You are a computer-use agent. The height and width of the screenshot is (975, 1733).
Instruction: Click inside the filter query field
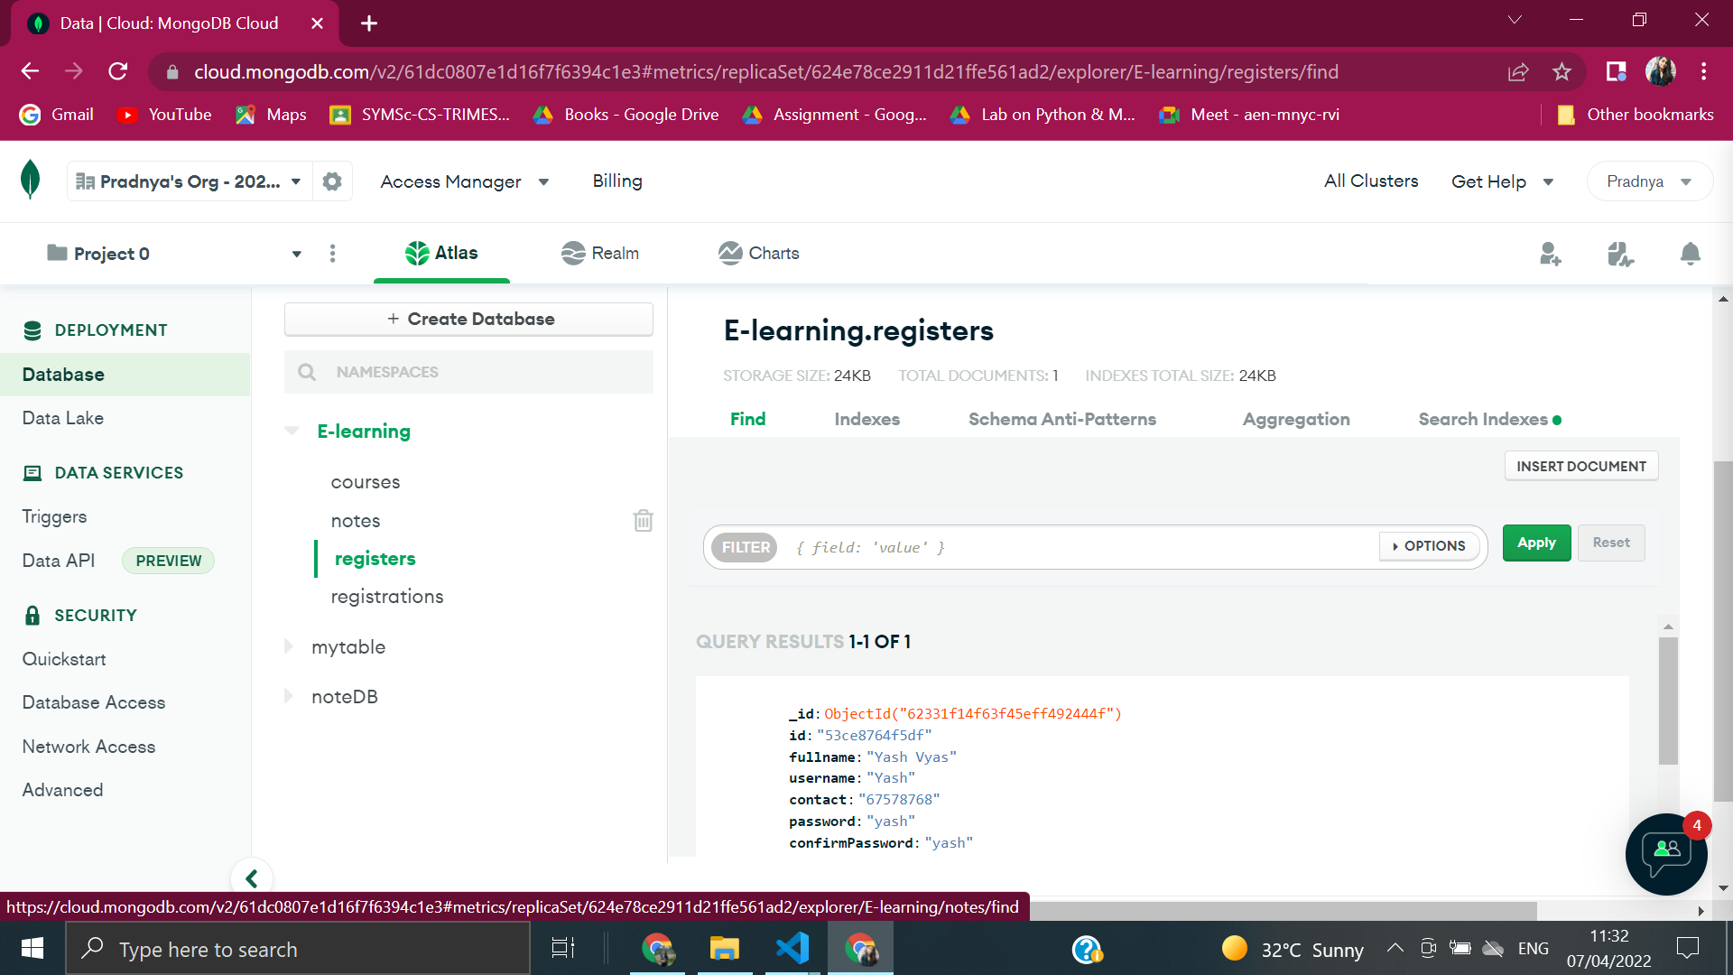tap(993, 547)
